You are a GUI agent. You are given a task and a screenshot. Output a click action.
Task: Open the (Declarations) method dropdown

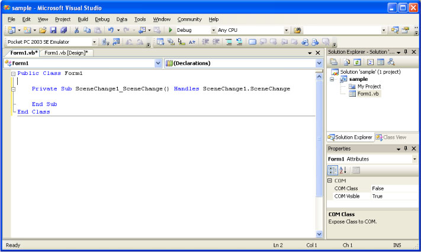click(x=319, y=63)
